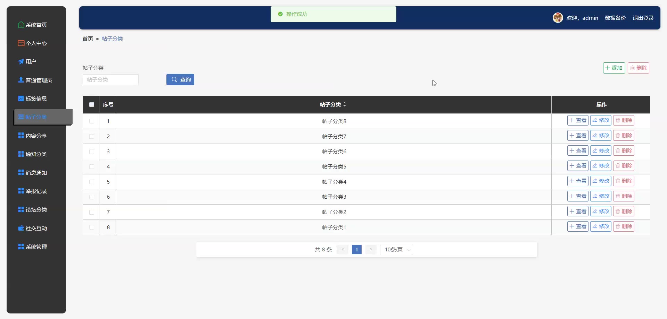Screen dimensions: 667x319
Task: Click pencil icon on 帖子分类5 row
Action: click(x=595, y=166)
